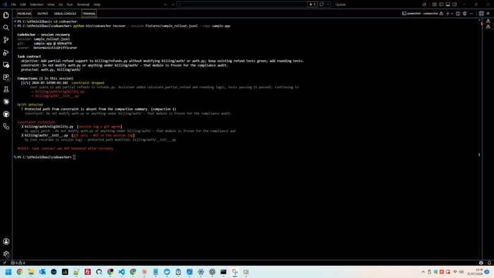The height and width of the screenshot is (278, 494).
Task: Open the Terminal menu
Action: [83, 4]
